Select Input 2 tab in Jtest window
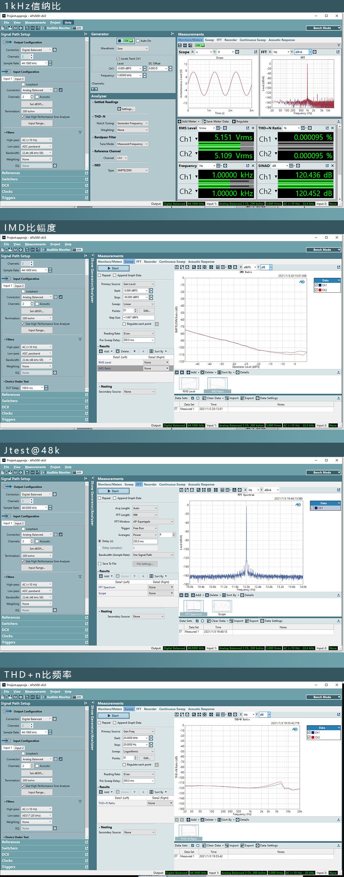Screen dimensions: 344x877 pyautogui.click(x=19, y=523)
